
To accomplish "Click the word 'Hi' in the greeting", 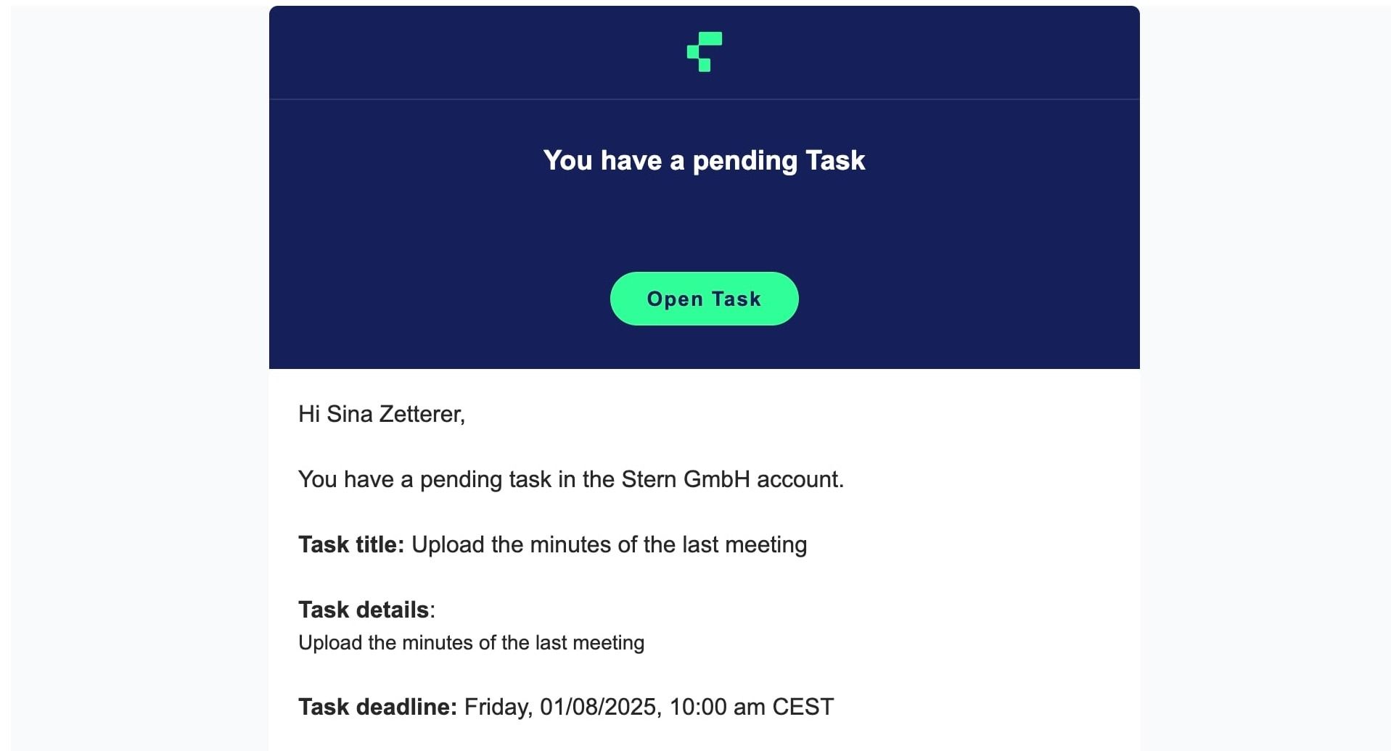I will click(x=308, y=414).
